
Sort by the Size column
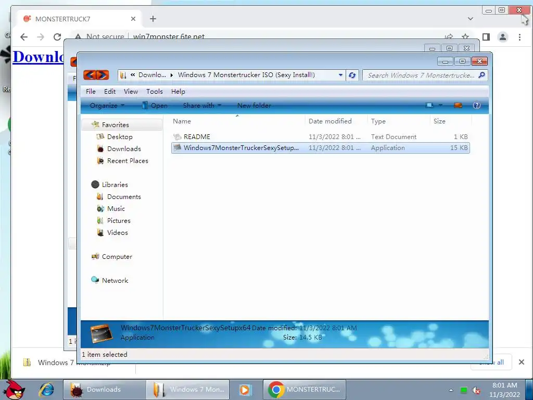(x=439, y=121)
